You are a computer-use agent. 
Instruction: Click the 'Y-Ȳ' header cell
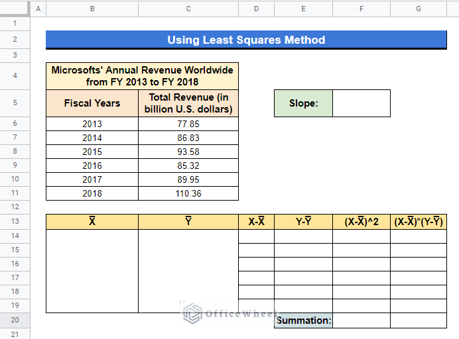click(303, 222)
